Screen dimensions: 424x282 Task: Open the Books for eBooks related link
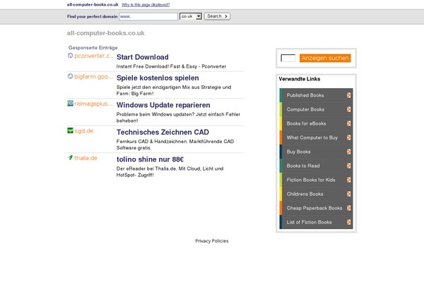click(x=307, y=123)
